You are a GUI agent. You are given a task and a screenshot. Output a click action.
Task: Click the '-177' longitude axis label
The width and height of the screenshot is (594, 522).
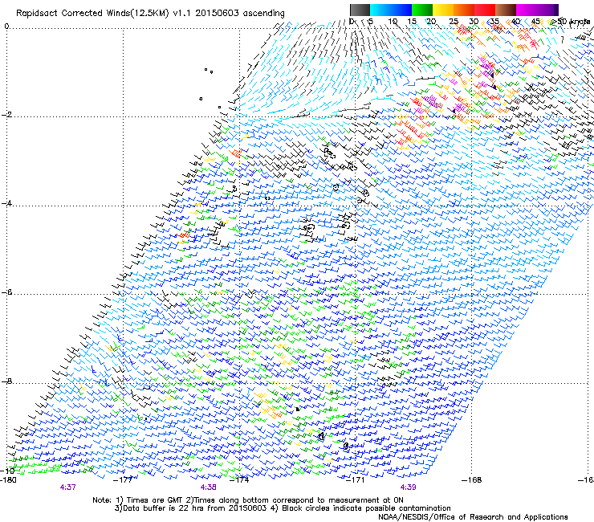pyautogui.click(x=123, y=480)
